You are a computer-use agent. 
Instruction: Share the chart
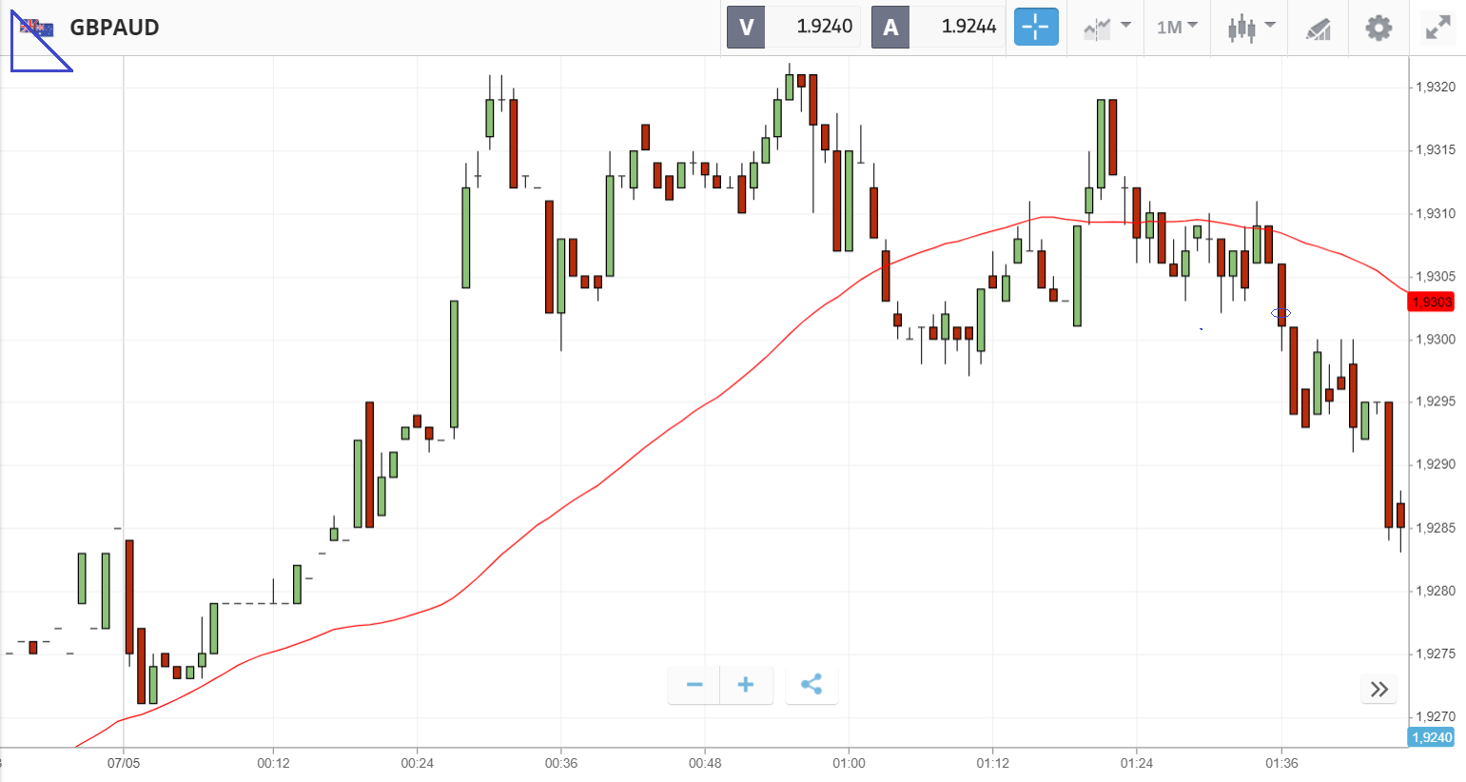coord(811,685)
